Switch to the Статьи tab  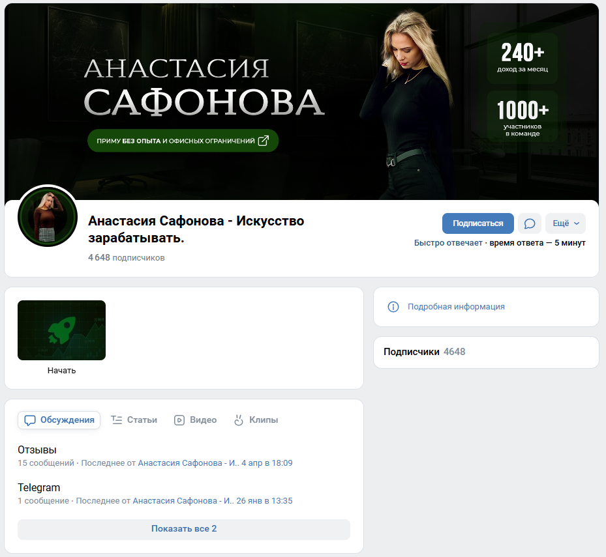(134, 420)
